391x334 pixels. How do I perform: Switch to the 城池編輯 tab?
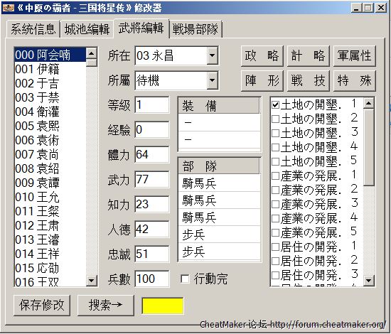pos(87,29)
